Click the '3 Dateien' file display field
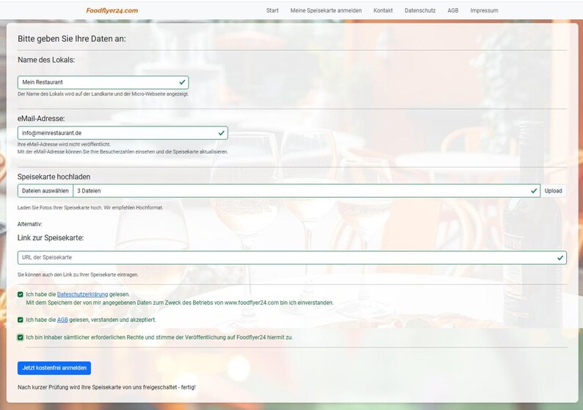 coord(306,191)
